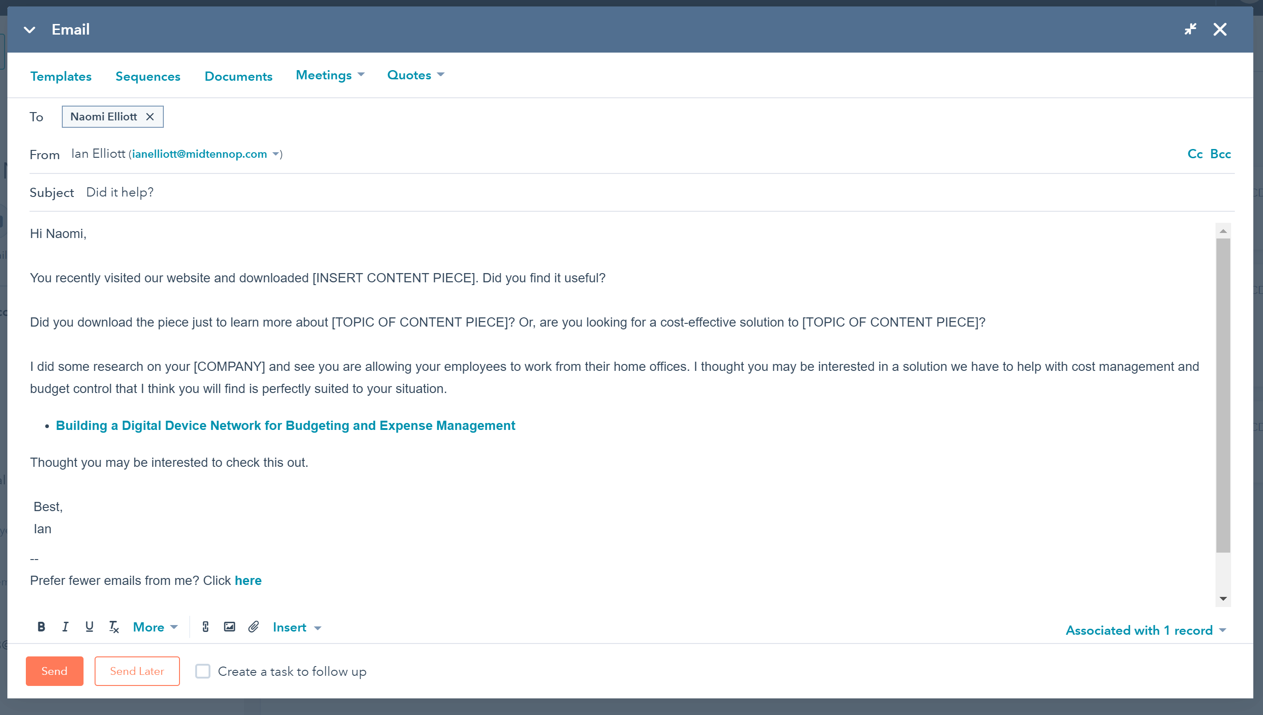This screenshot has width=1263, height=715.
Task: Click the Send Later button
Action: (x=136, y=671)
